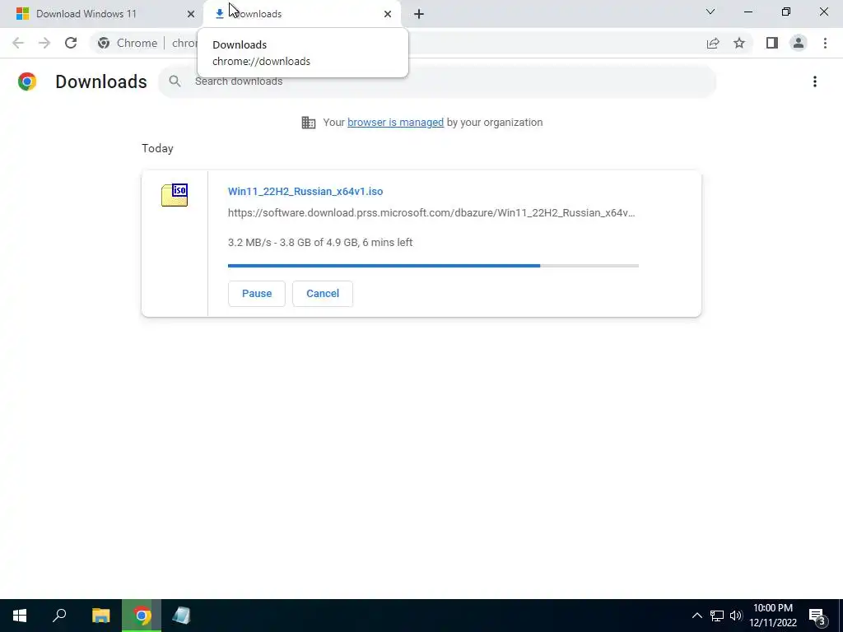This screenshot has height=632, width=843.
Task: Open File Explorer from taskbar
Action: click(100, 616)
